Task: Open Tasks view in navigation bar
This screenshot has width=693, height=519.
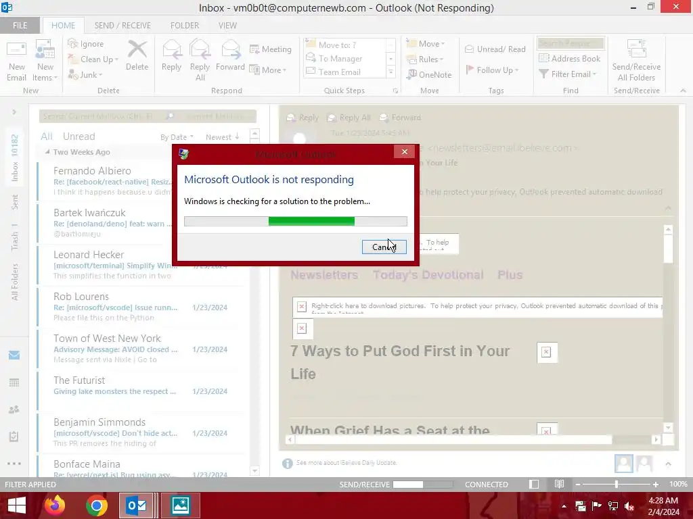Action: 14,437
